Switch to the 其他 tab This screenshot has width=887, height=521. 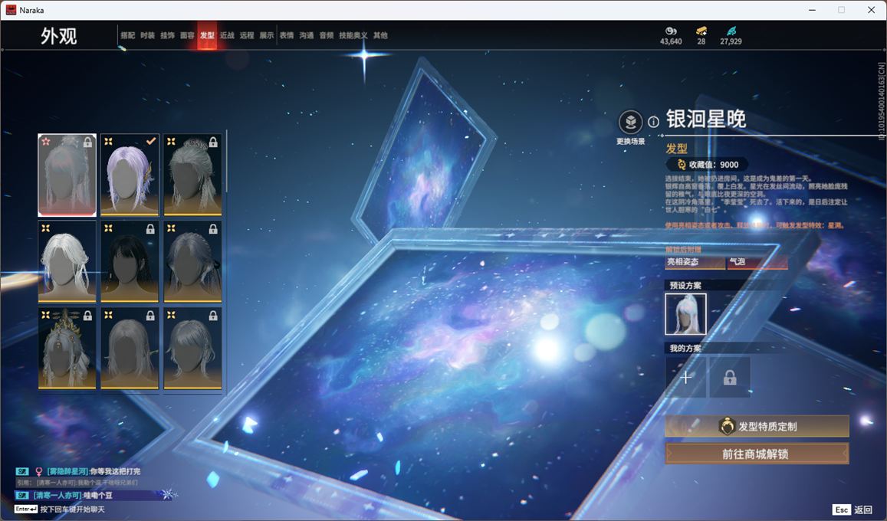click(380, 35)
